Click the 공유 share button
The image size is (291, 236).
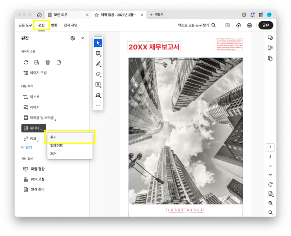tap(266, 25)
